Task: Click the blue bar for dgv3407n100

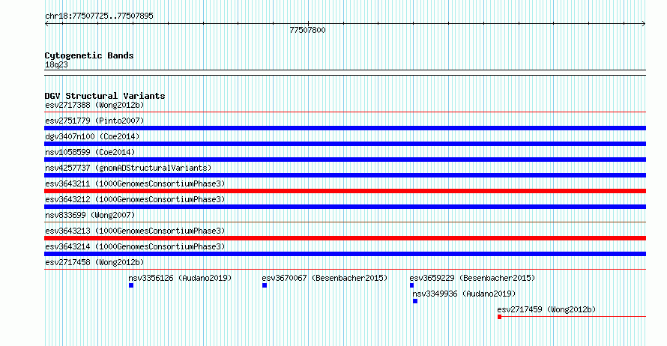Action: [x=345, y=144]
